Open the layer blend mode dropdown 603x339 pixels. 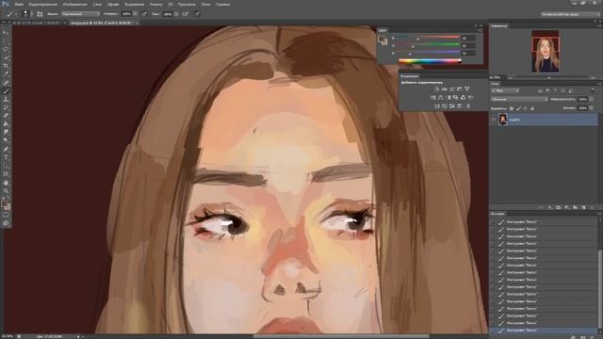[x=519, y=99]
